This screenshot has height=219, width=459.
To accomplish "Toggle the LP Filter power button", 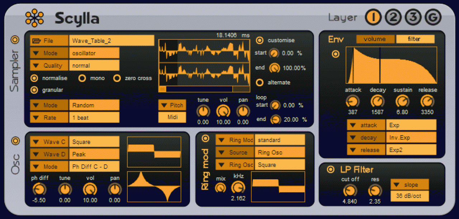I will (x=330, y=170).
